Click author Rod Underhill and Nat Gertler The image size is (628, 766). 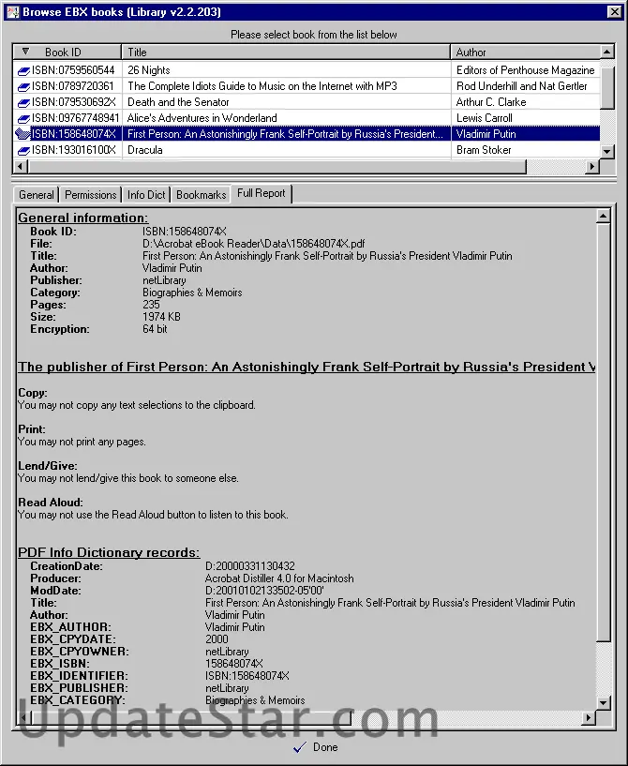pyautogui.click(x=521, y=86)
